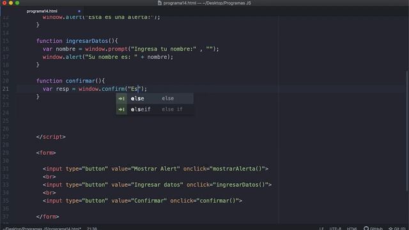Click line number 31 in the gutter
The image size is (409, 230).
click(6, 169)
